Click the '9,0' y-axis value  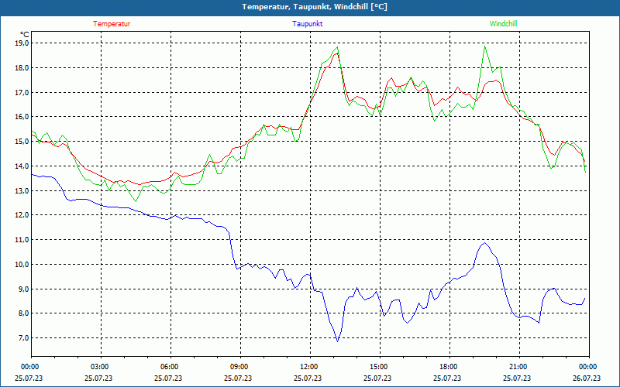pos(23,289)
